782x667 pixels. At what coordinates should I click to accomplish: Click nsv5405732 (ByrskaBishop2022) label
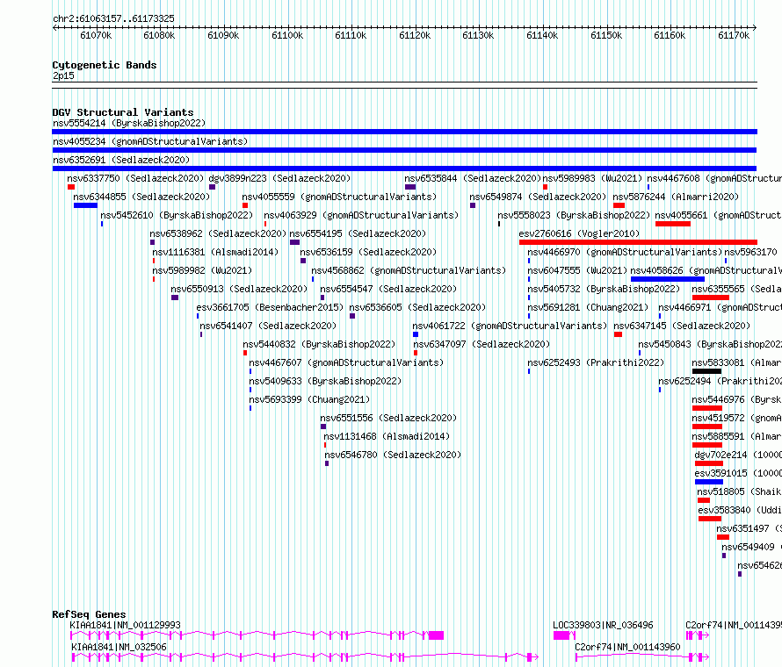point(604,289)
